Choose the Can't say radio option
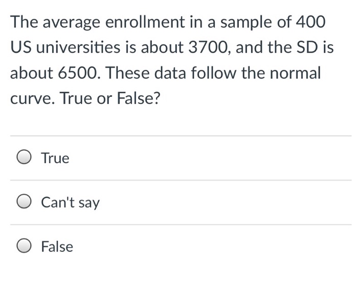The image size is (358, 282). point(25,202)
